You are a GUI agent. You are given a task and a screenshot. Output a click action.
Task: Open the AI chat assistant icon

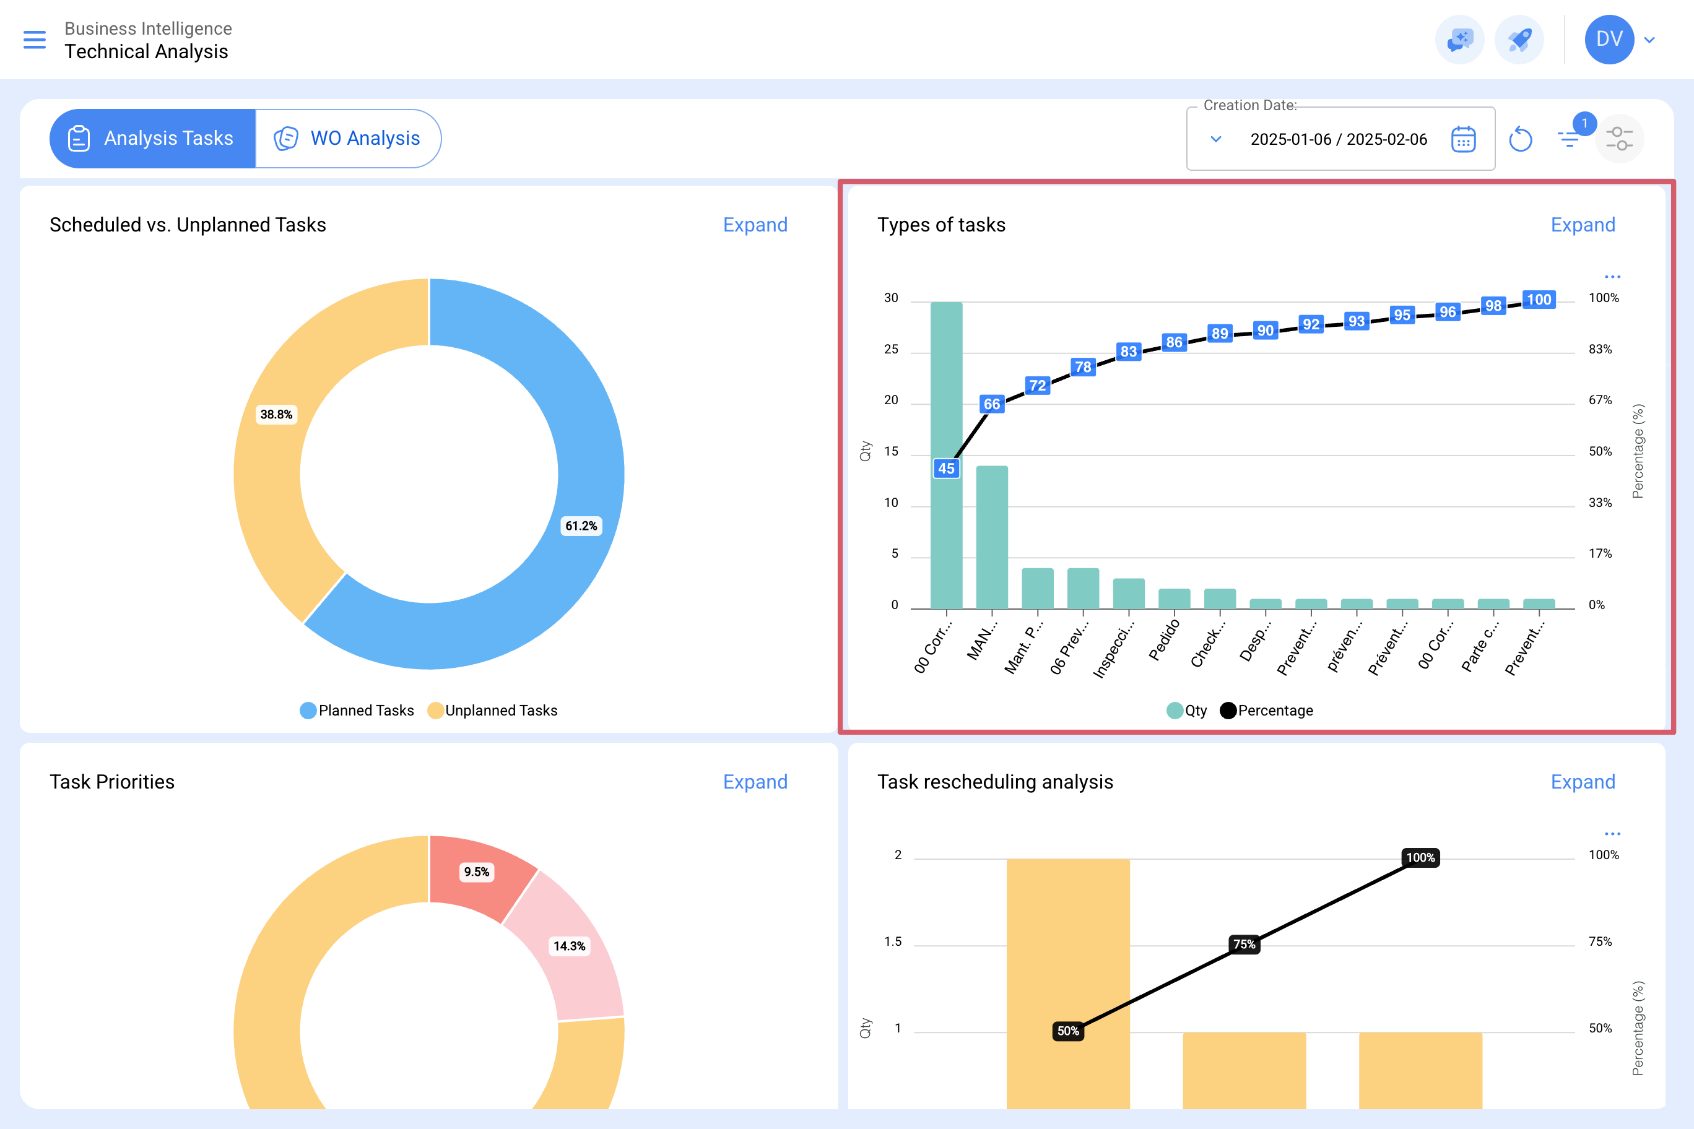click(1459, 40)
